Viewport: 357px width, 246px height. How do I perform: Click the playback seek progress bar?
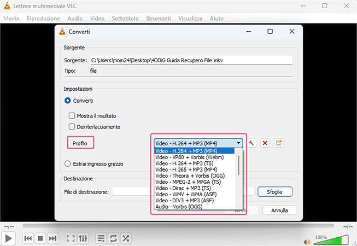tap(178, 226)
